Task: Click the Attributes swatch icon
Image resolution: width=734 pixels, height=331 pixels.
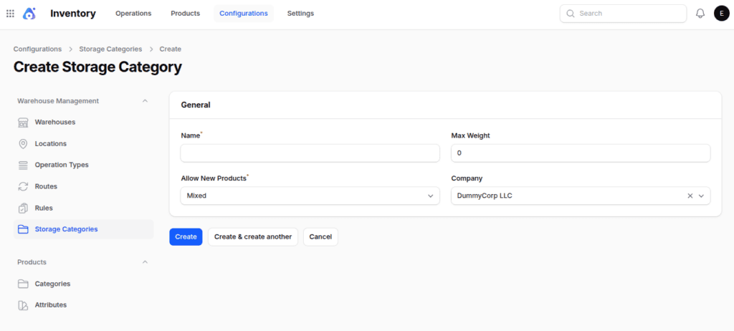Action: tap(23, 305)
